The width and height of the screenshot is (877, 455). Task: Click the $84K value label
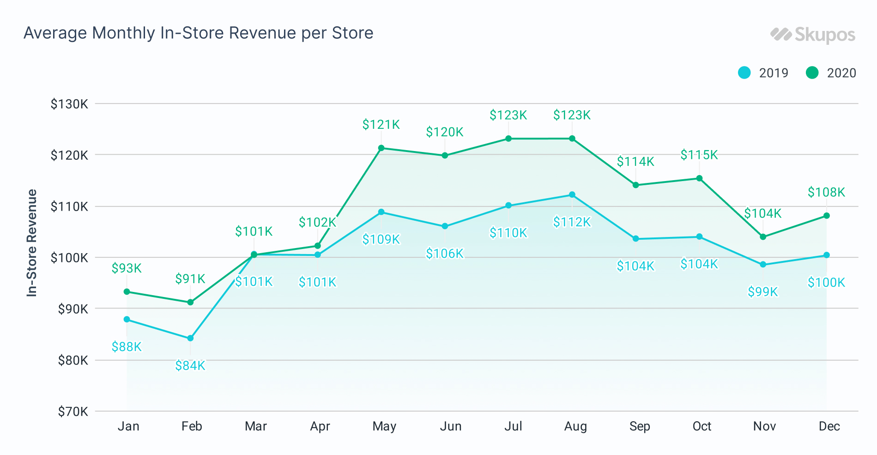190,366
